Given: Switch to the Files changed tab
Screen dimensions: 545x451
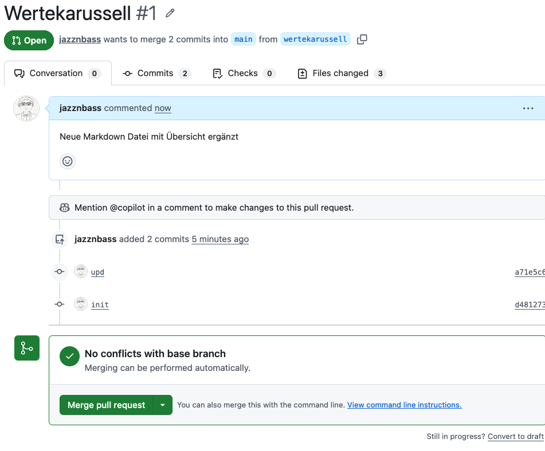Looking at the screenshot, I should coord(341,73).
